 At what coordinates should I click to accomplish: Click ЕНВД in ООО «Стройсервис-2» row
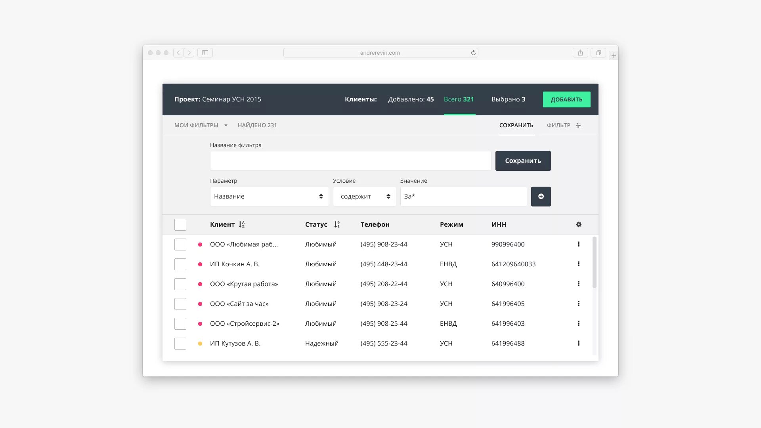click(x=448, y=324)
